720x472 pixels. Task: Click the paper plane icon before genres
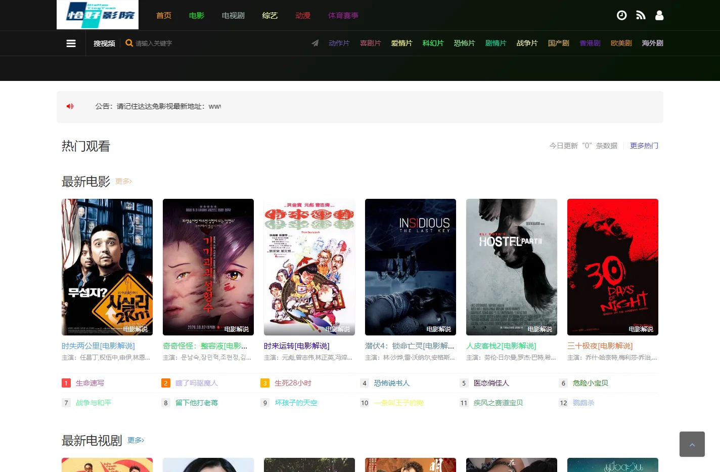click(315, 43)
